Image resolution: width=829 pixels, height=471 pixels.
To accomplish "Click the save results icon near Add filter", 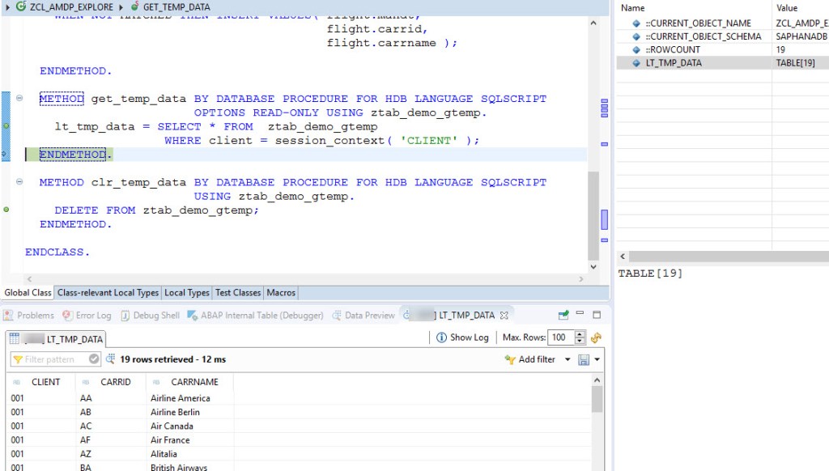I will click(x=584, y=359).
